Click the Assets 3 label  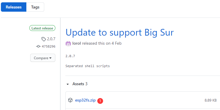click(x=80, y=84)
